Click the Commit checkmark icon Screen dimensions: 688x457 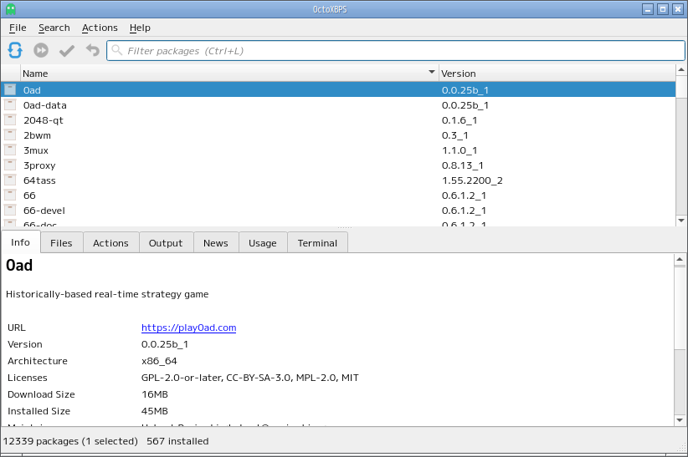67,51
